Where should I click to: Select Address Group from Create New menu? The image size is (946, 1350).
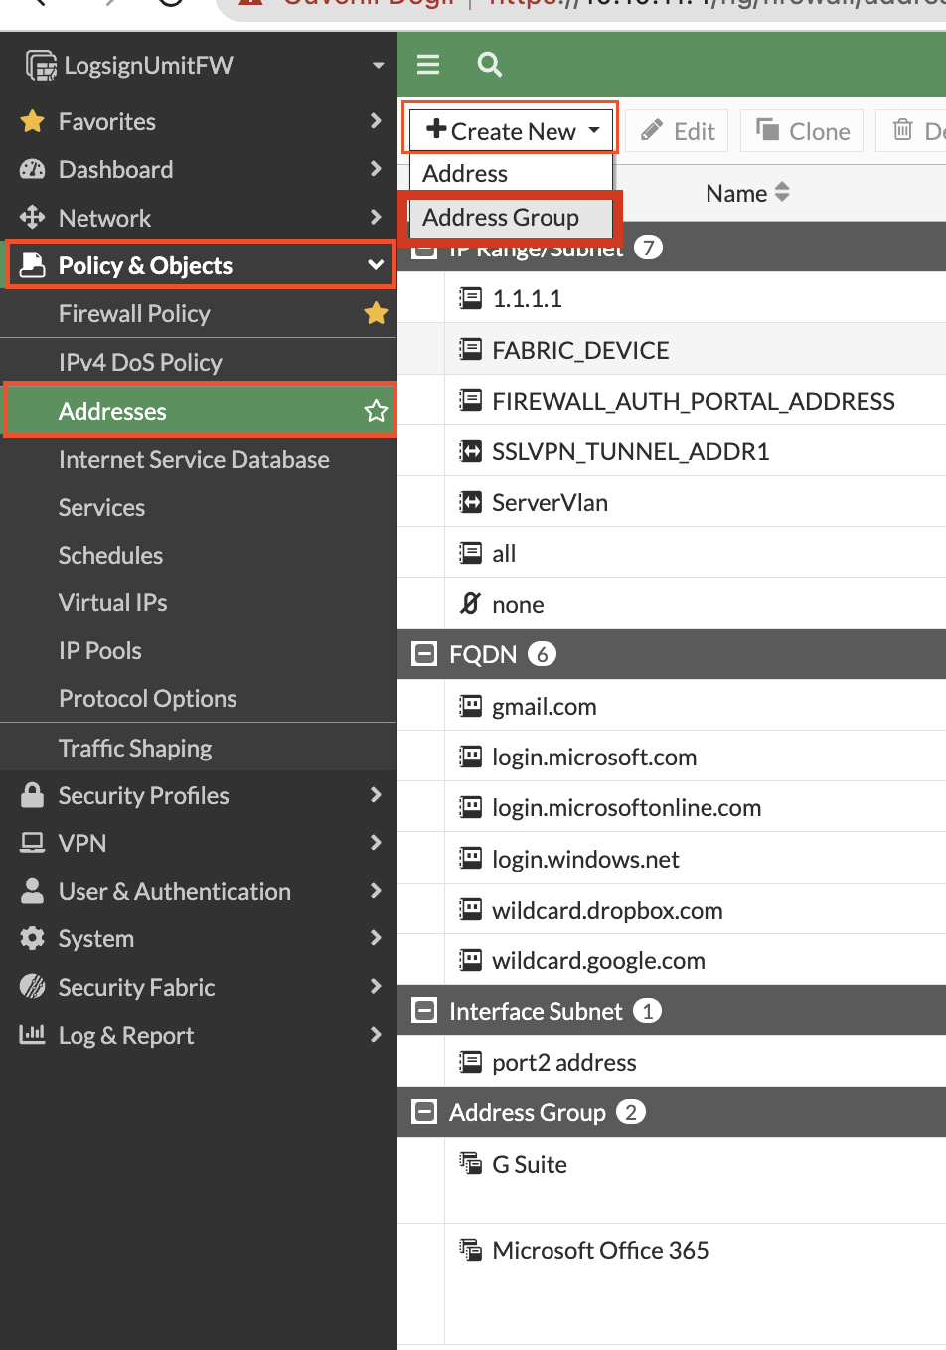(x=512, y=217)
